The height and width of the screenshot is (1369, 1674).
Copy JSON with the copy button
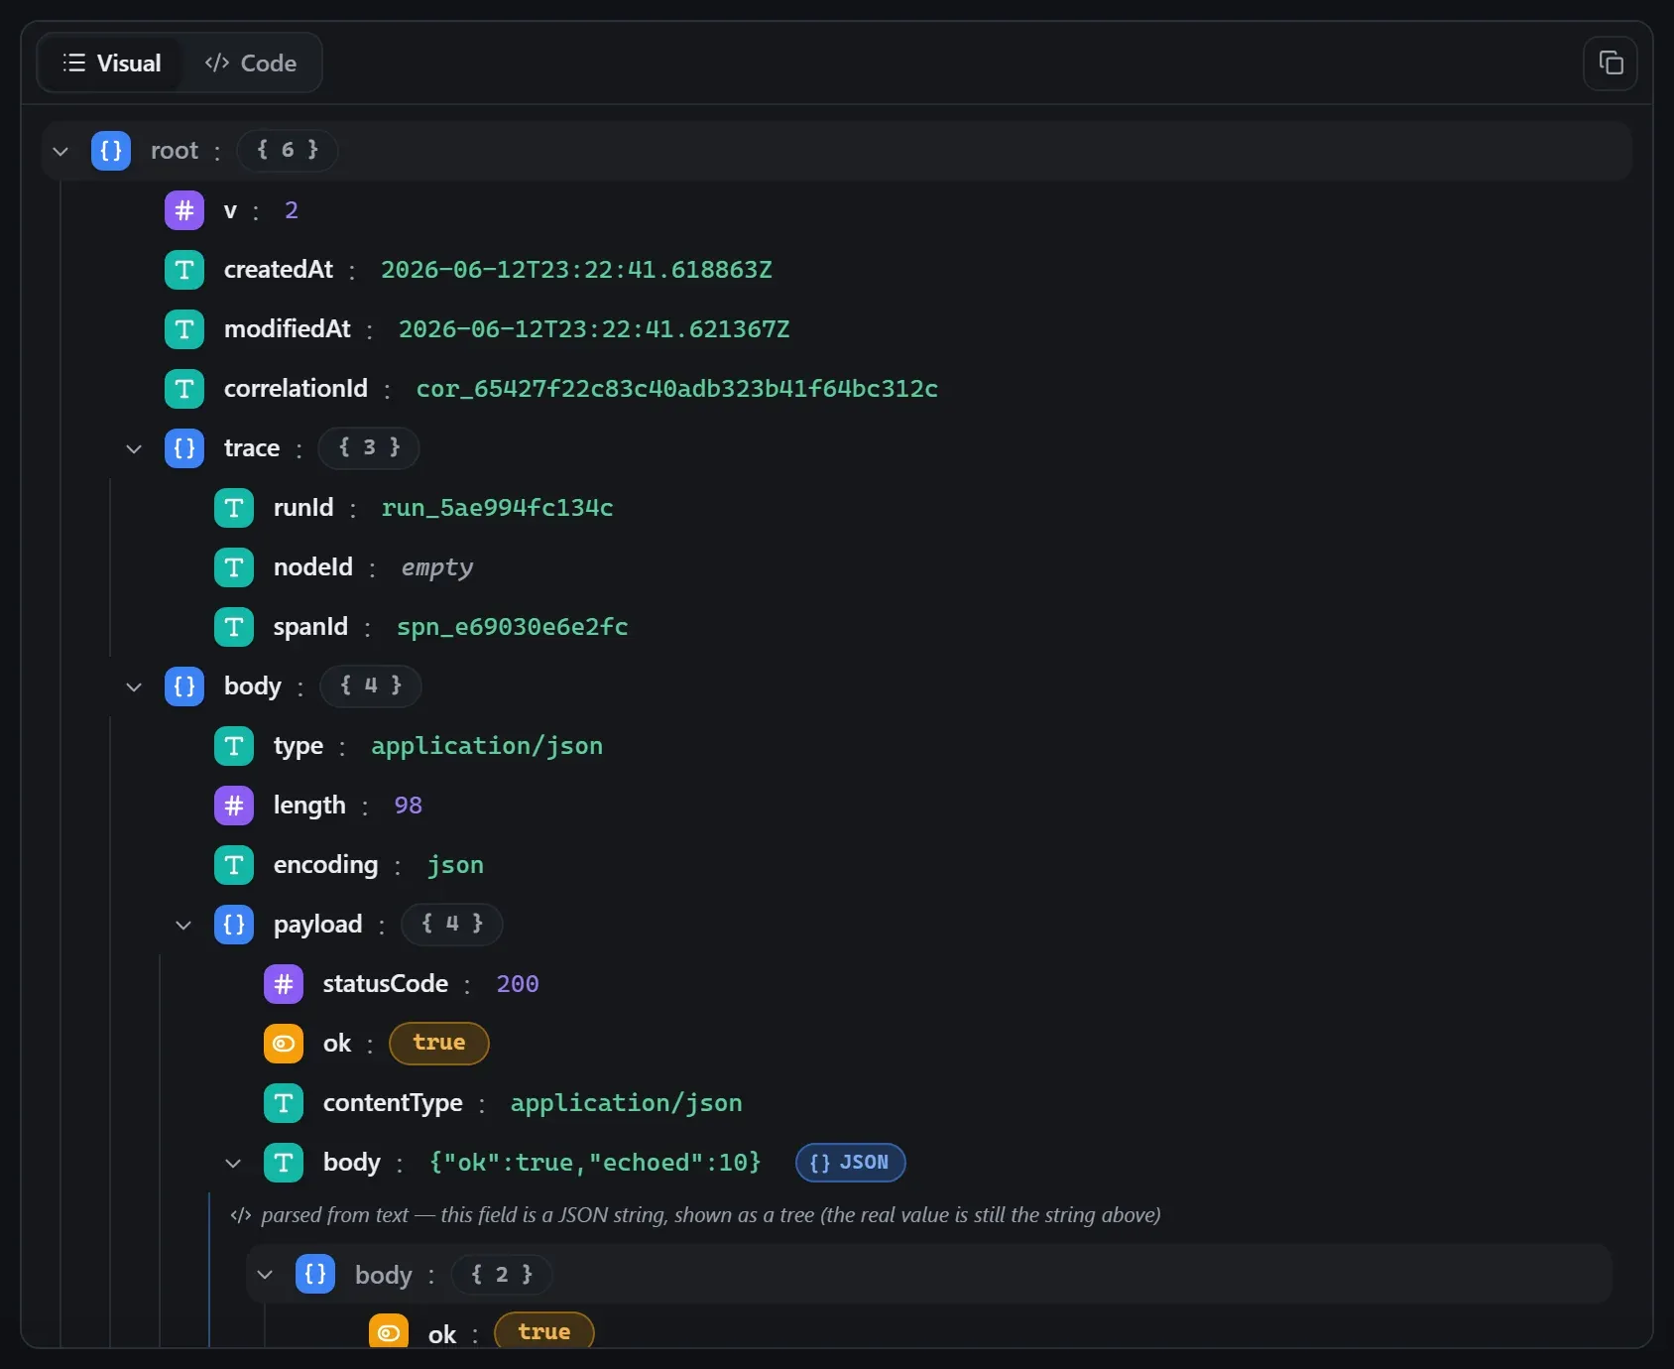click(x=1611, y=63)
